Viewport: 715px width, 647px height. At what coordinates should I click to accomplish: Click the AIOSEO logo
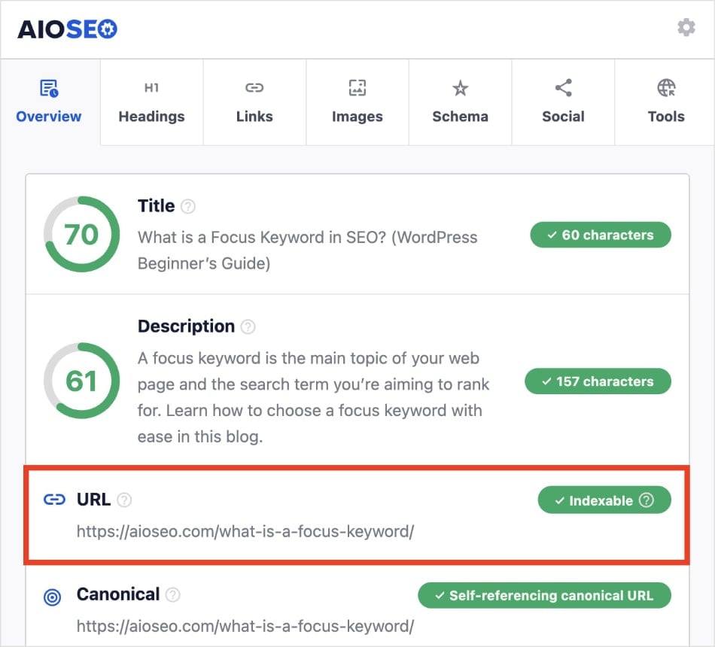click(67, 29)
